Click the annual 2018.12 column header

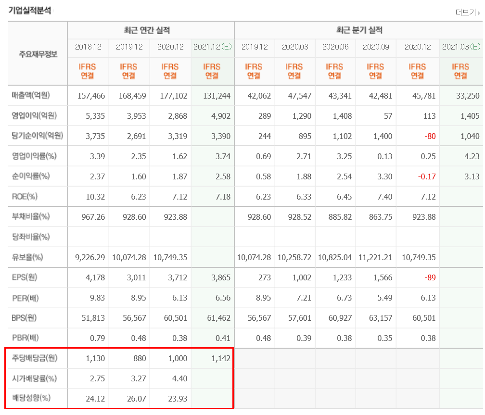coord(88,47)
